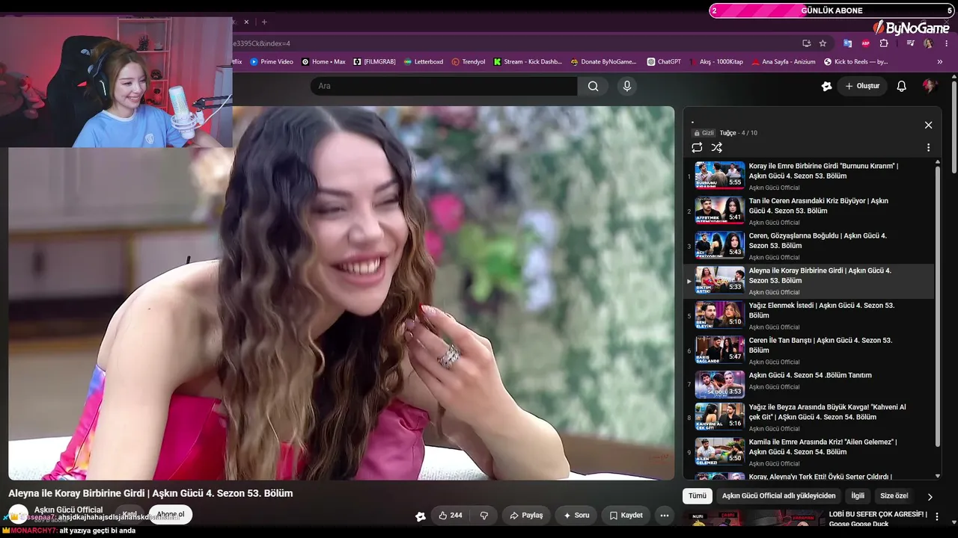Select current "Aleyna ile Koray Birbirine Girdi" playlist item

[810, 281]
